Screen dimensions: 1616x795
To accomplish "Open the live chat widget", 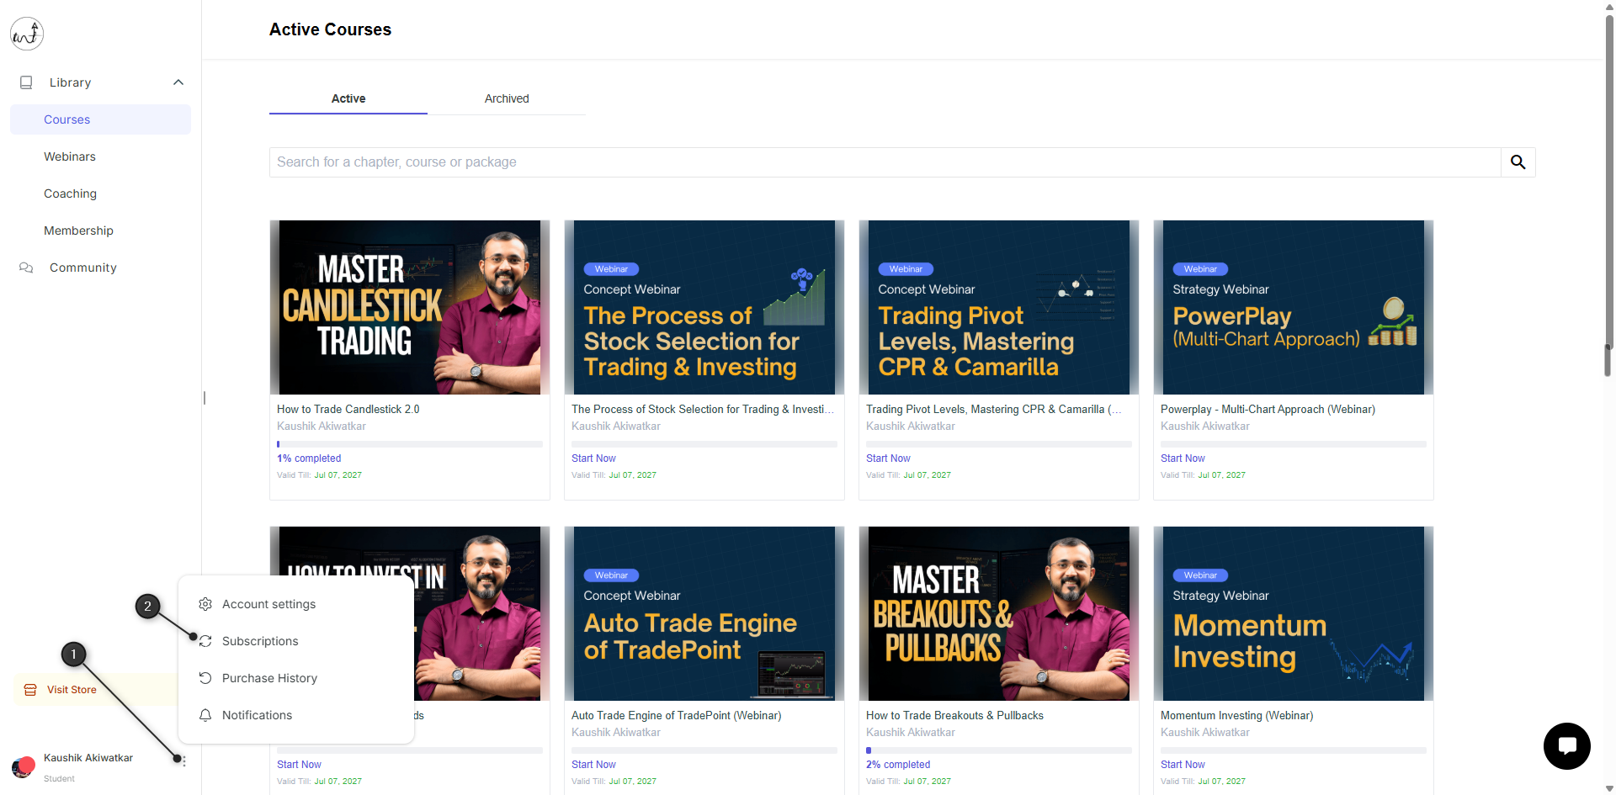I will (1567, 746).
